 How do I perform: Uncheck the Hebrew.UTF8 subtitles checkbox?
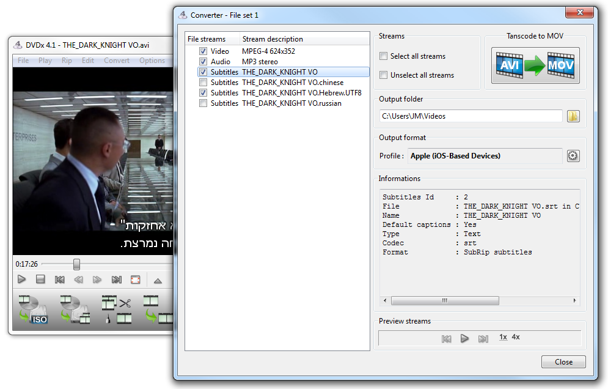[x=203, y=93]
